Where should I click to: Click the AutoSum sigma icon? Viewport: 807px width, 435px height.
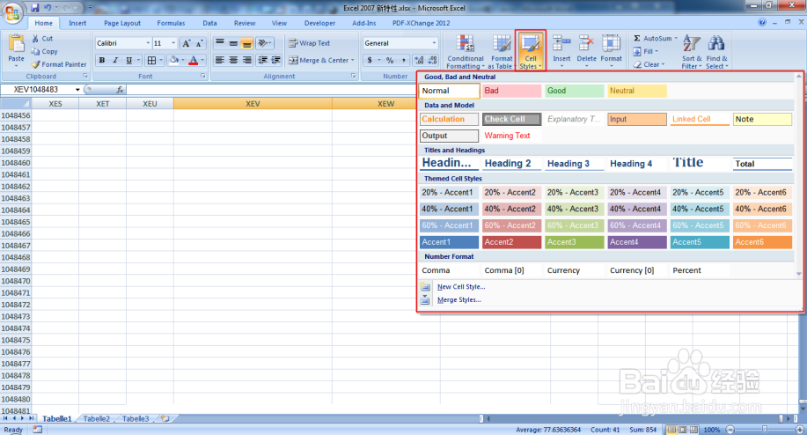pyautogui.click(x=636, y=38)
